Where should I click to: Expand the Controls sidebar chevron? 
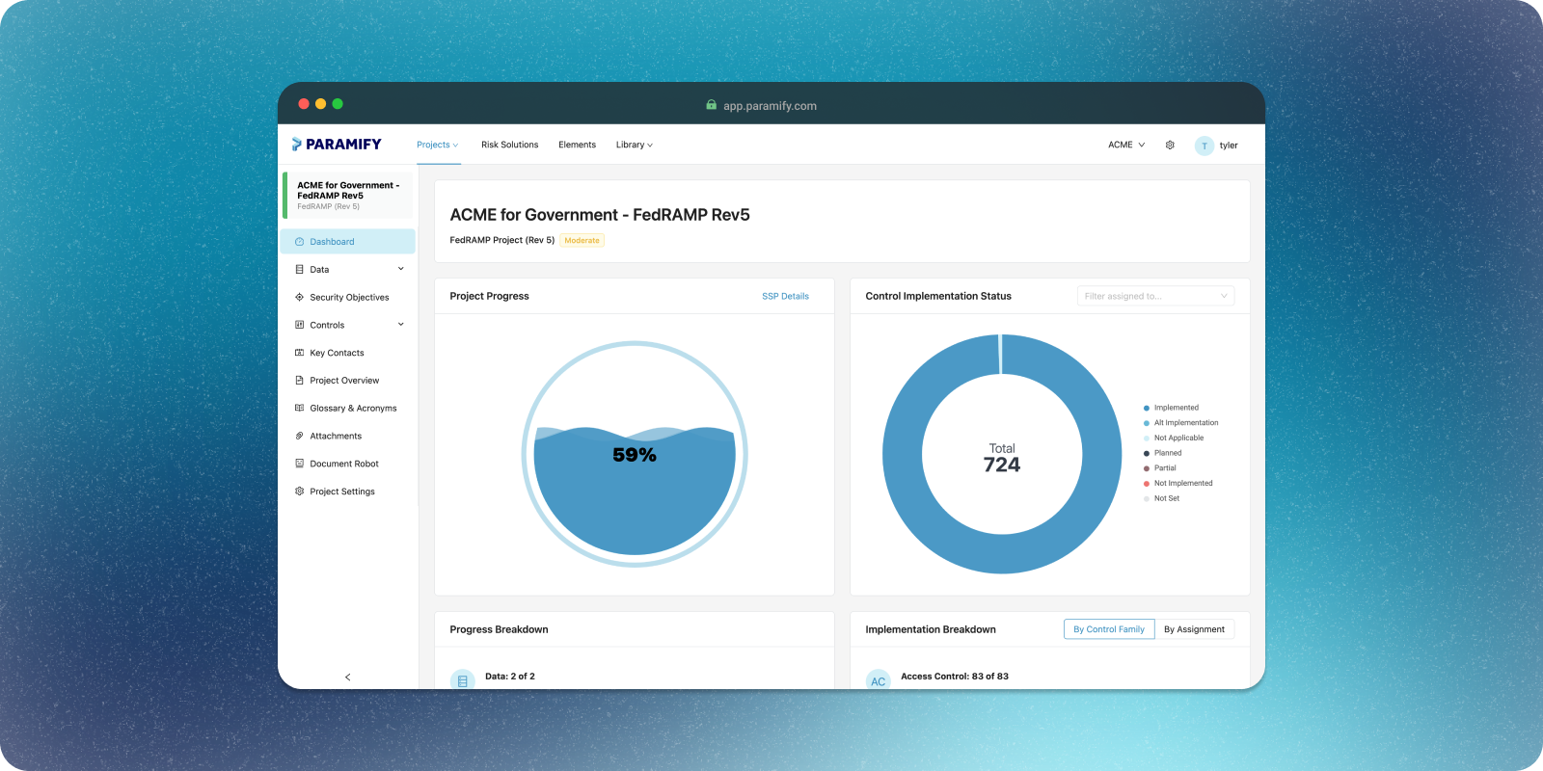[x=401, y=325]
